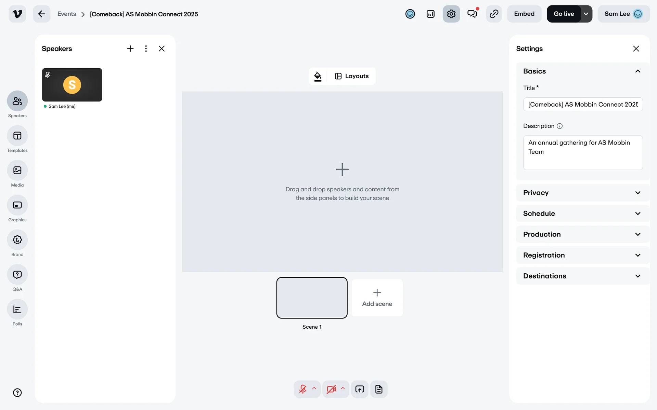Click the Embed button
Screen dimensions: 657x410
tap(524, 14)
